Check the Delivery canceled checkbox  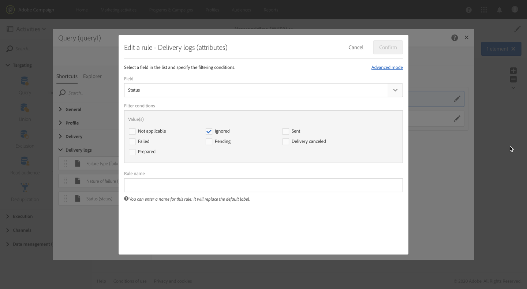point(286,141)
